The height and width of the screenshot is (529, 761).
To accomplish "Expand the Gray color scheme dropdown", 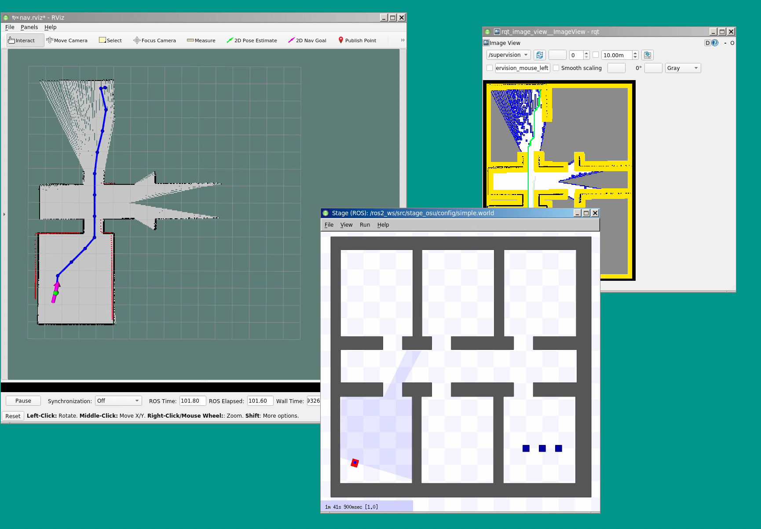I will 682,68.
